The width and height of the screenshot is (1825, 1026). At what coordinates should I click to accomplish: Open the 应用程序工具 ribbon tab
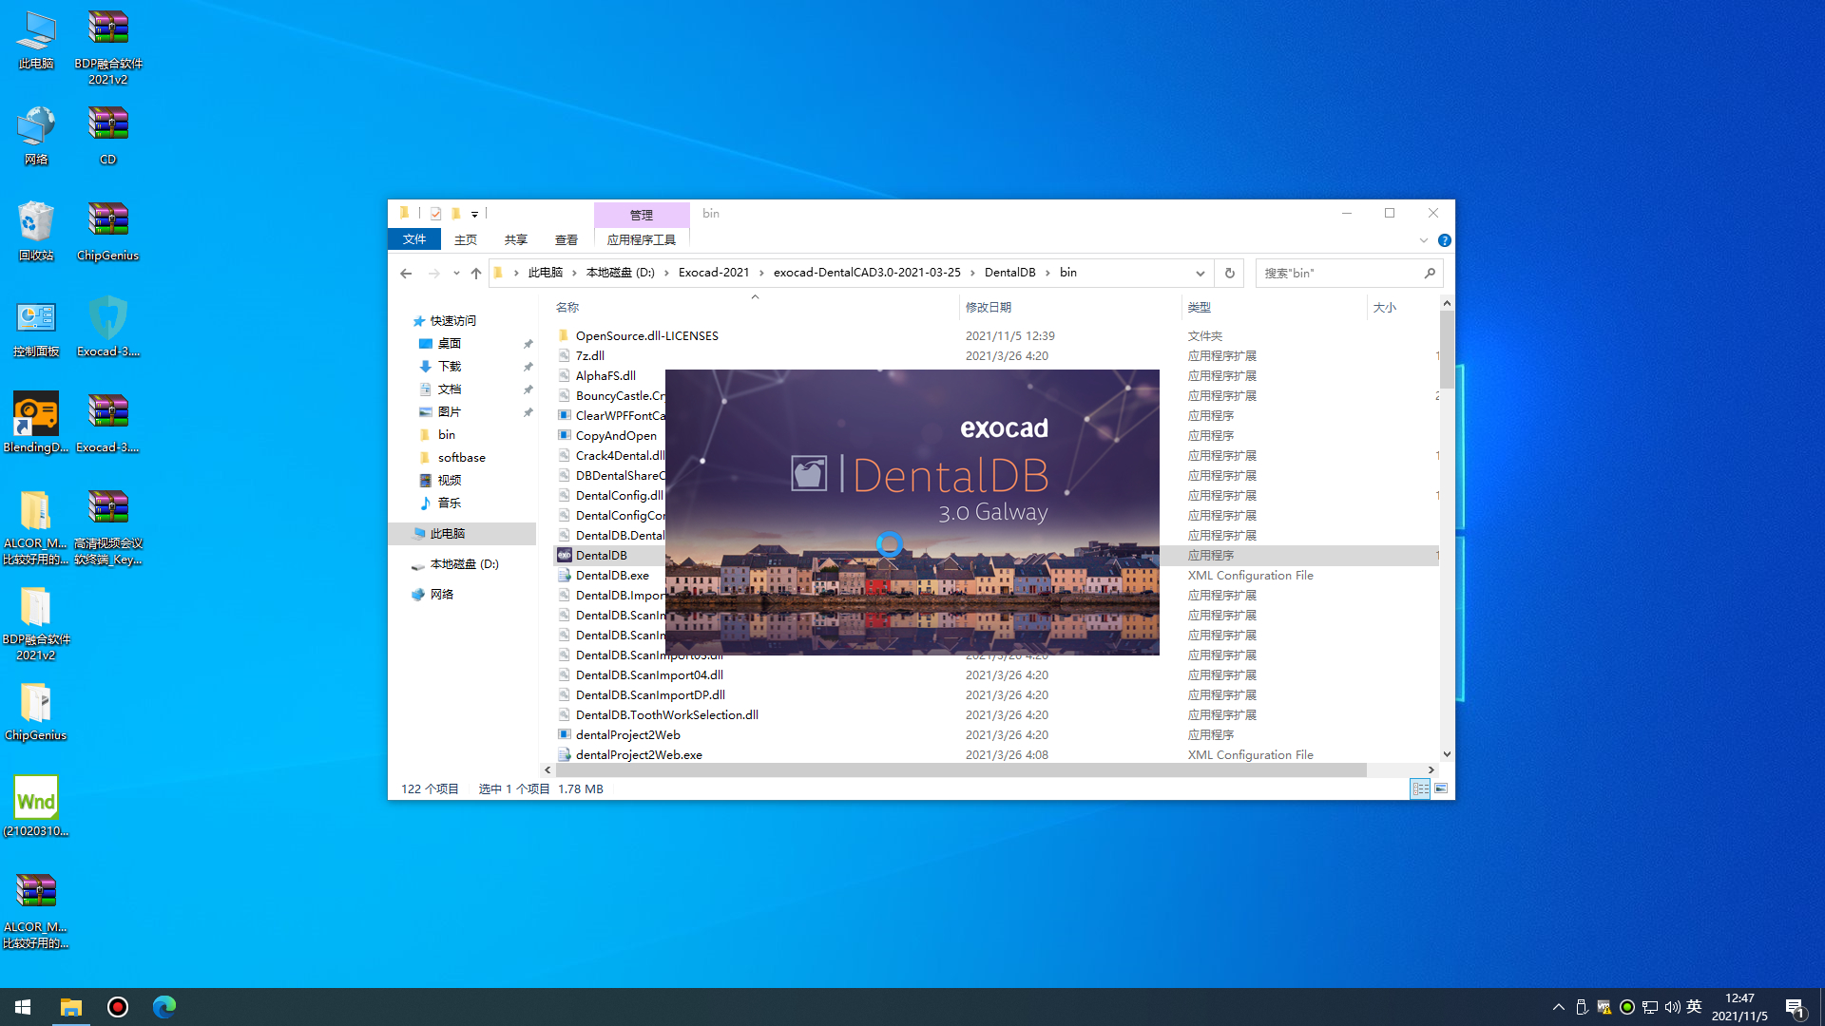tap(642, 239)
